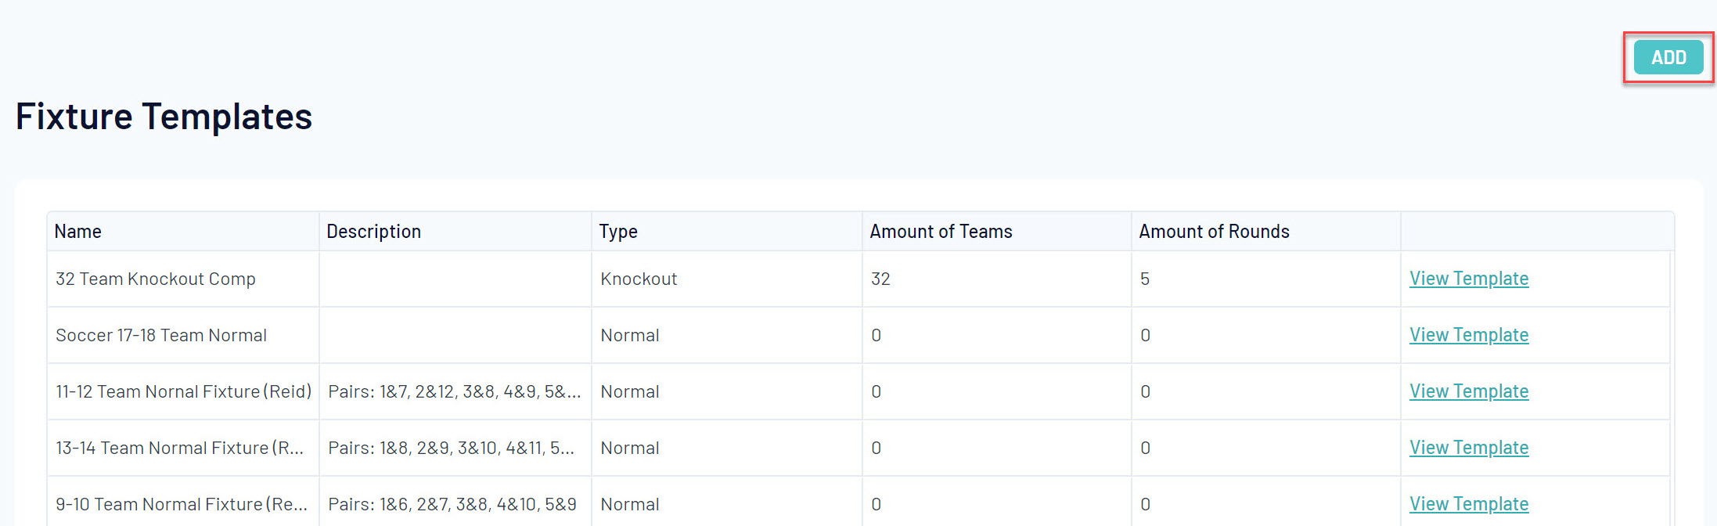
Task: Sort by the Type column header
Action: pyautogui.click(x=618, y=232)
